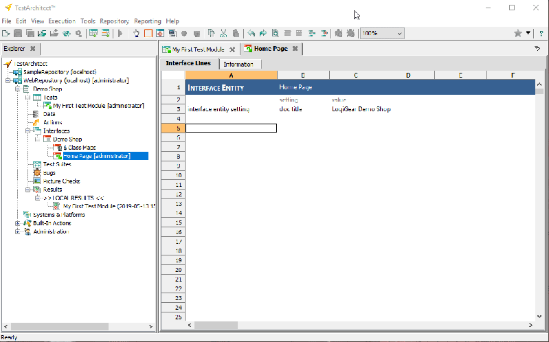Click the 'LogiGear Demo Shop' value cell
The width and height of the screenshot is (549, 342).
pyautogui.click(x=361, y=109)
